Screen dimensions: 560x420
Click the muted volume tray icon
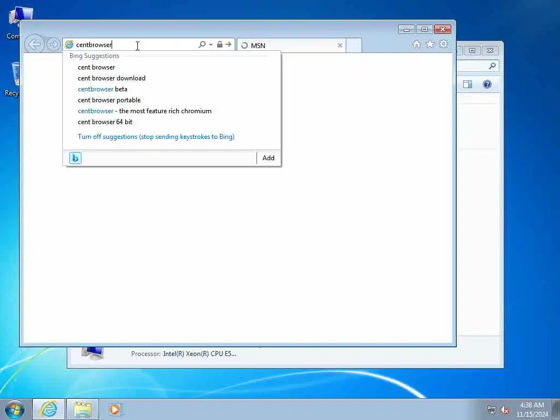(505, 410)
